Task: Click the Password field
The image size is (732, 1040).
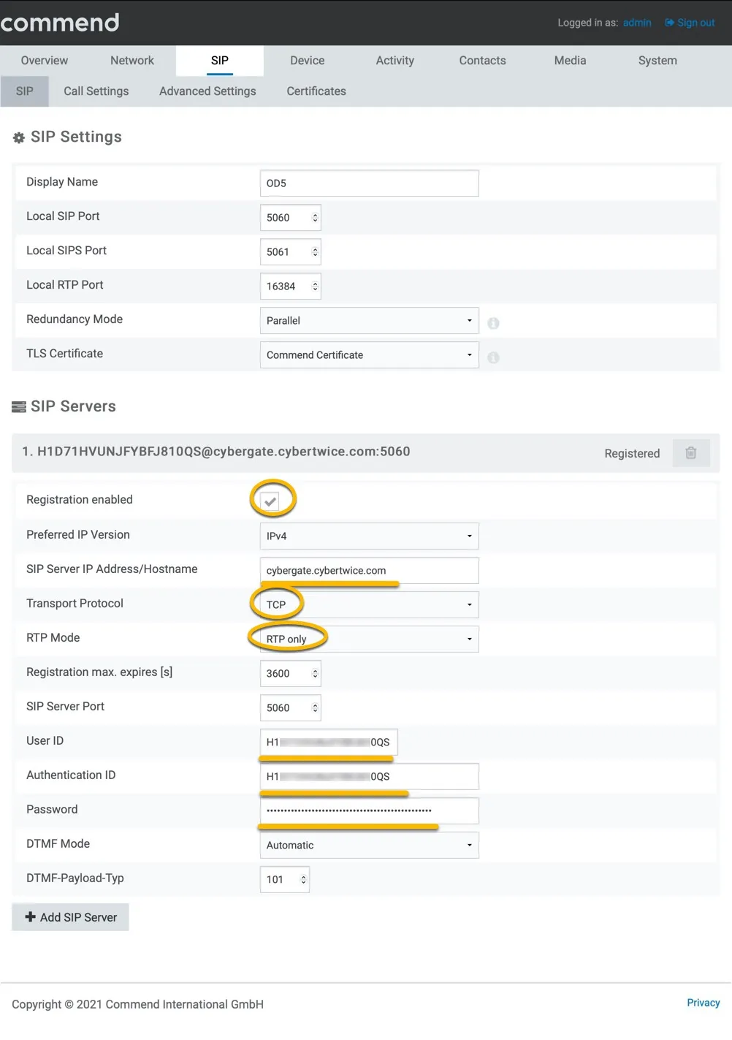Action: [x=369, y=811]
